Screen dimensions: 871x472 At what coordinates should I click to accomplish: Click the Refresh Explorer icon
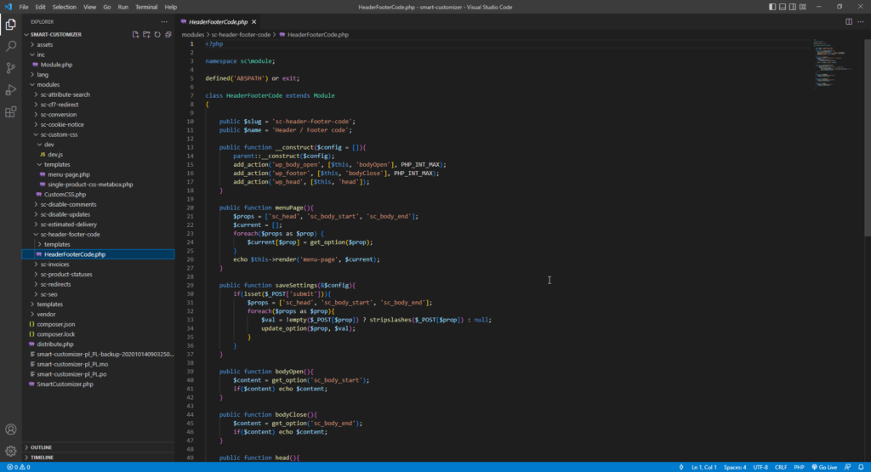point(157,34)
